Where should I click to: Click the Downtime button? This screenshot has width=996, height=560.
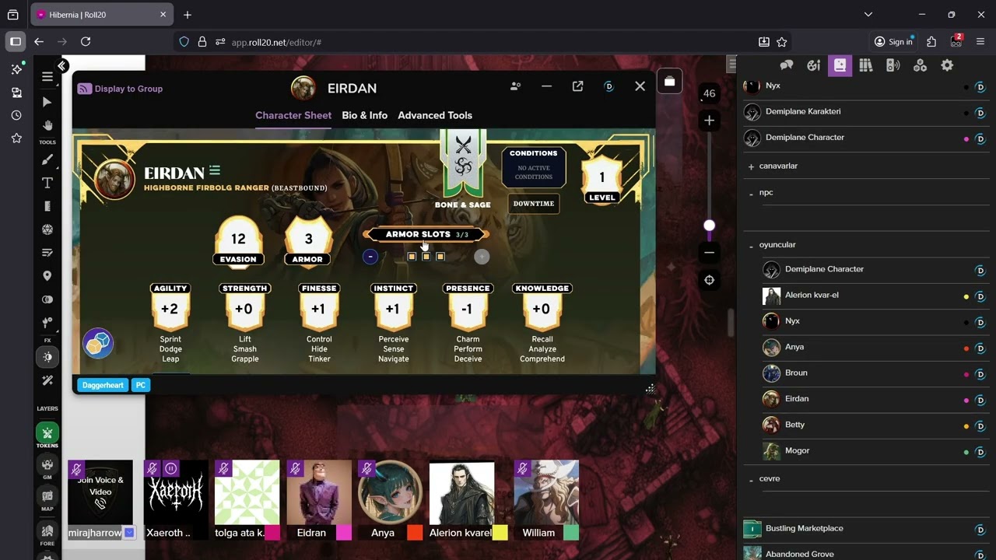[x=534, y=204]
